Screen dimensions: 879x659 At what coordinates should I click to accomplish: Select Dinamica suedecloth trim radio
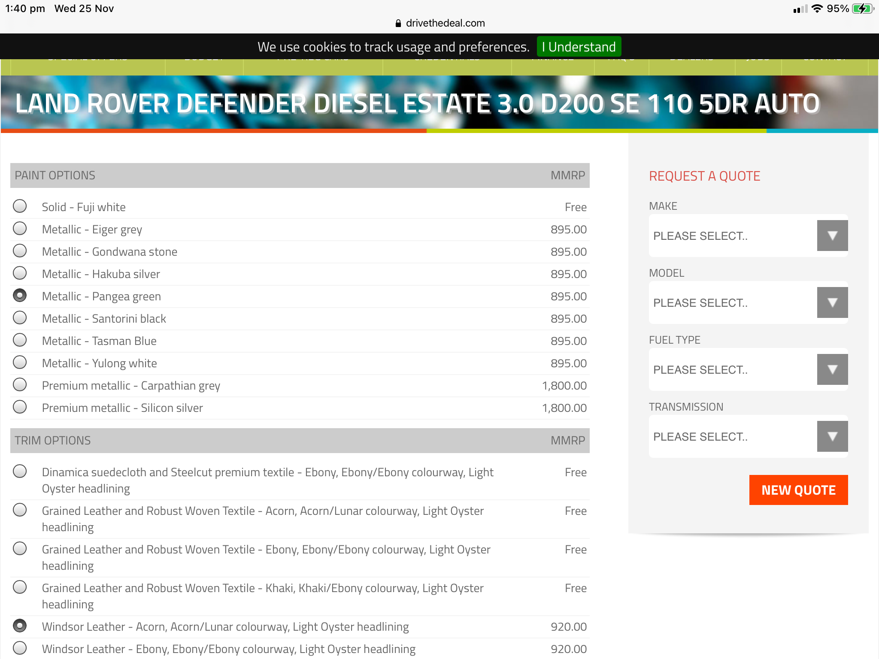(20, 472)
